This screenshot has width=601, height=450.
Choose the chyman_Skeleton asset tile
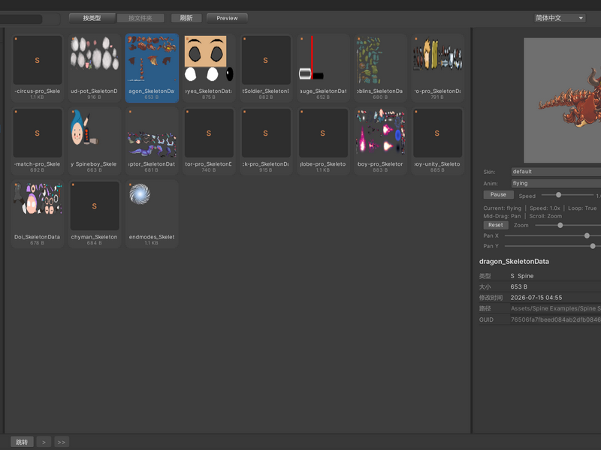(x=95, y=214)
